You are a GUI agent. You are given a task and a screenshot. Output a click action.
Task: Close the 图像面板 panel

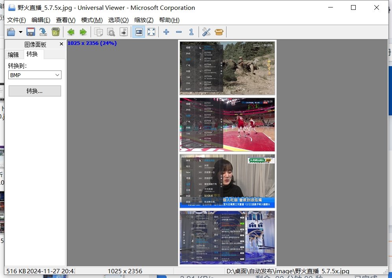point(61,44)
